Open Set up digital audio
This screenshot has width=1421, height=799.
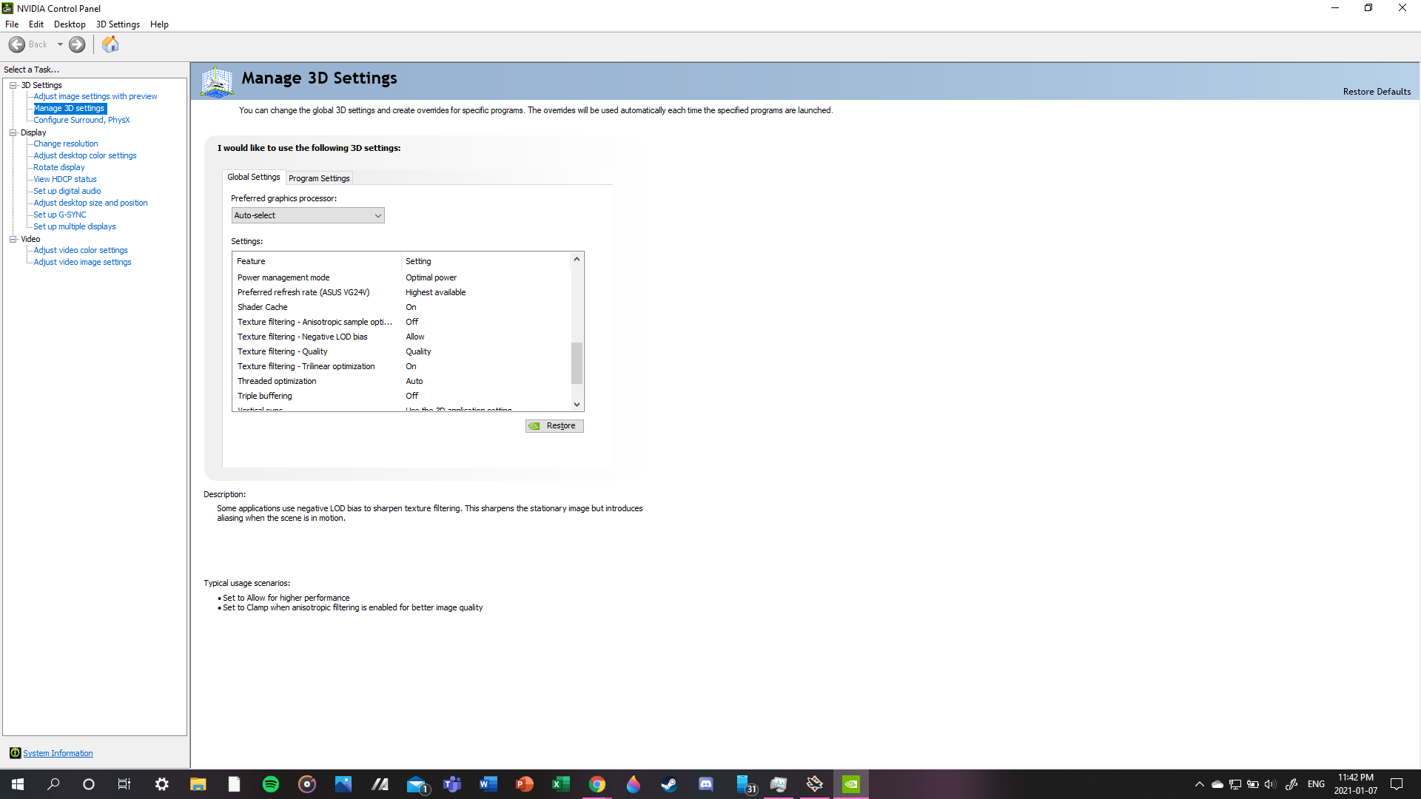(67, 191)
